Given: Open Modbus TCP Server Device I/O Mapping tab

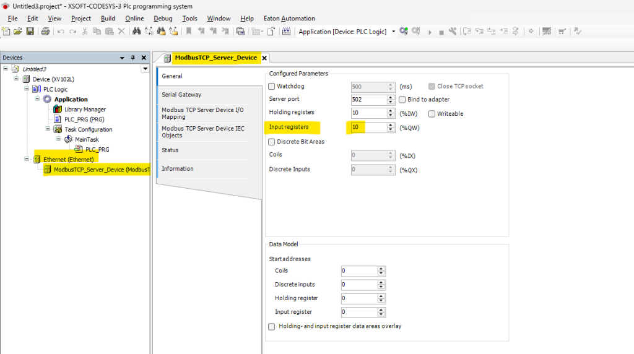Looking at the screenshot, I should (x=202, y=113).
